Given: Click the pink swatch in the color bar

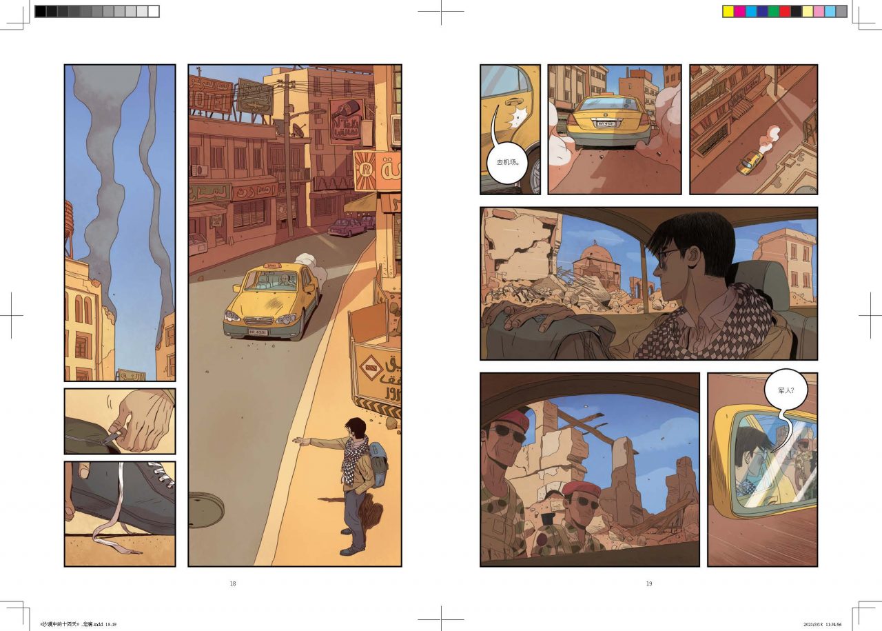Looking at the screenshot, I should 819,11.
